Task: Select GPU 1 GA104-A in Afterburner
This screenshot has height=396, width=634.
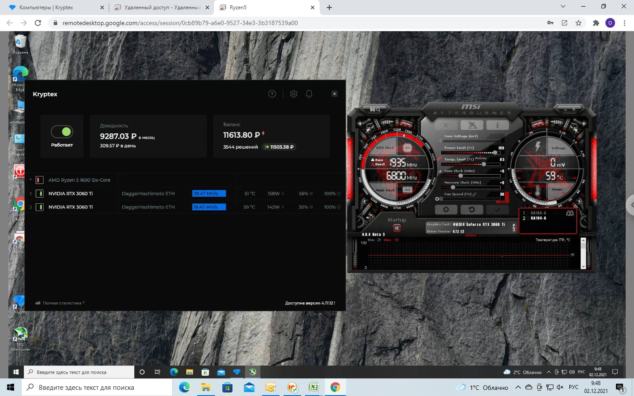Action: (x=535, y=213)
